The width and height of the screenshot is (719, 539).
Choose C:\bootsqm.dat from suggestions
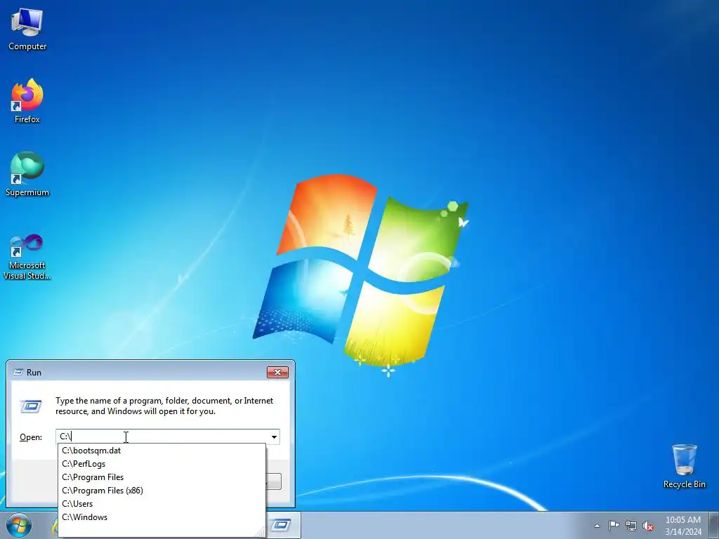(161, 451)
